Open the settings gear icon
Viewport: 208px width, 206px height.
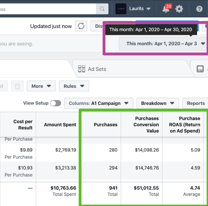179,9
